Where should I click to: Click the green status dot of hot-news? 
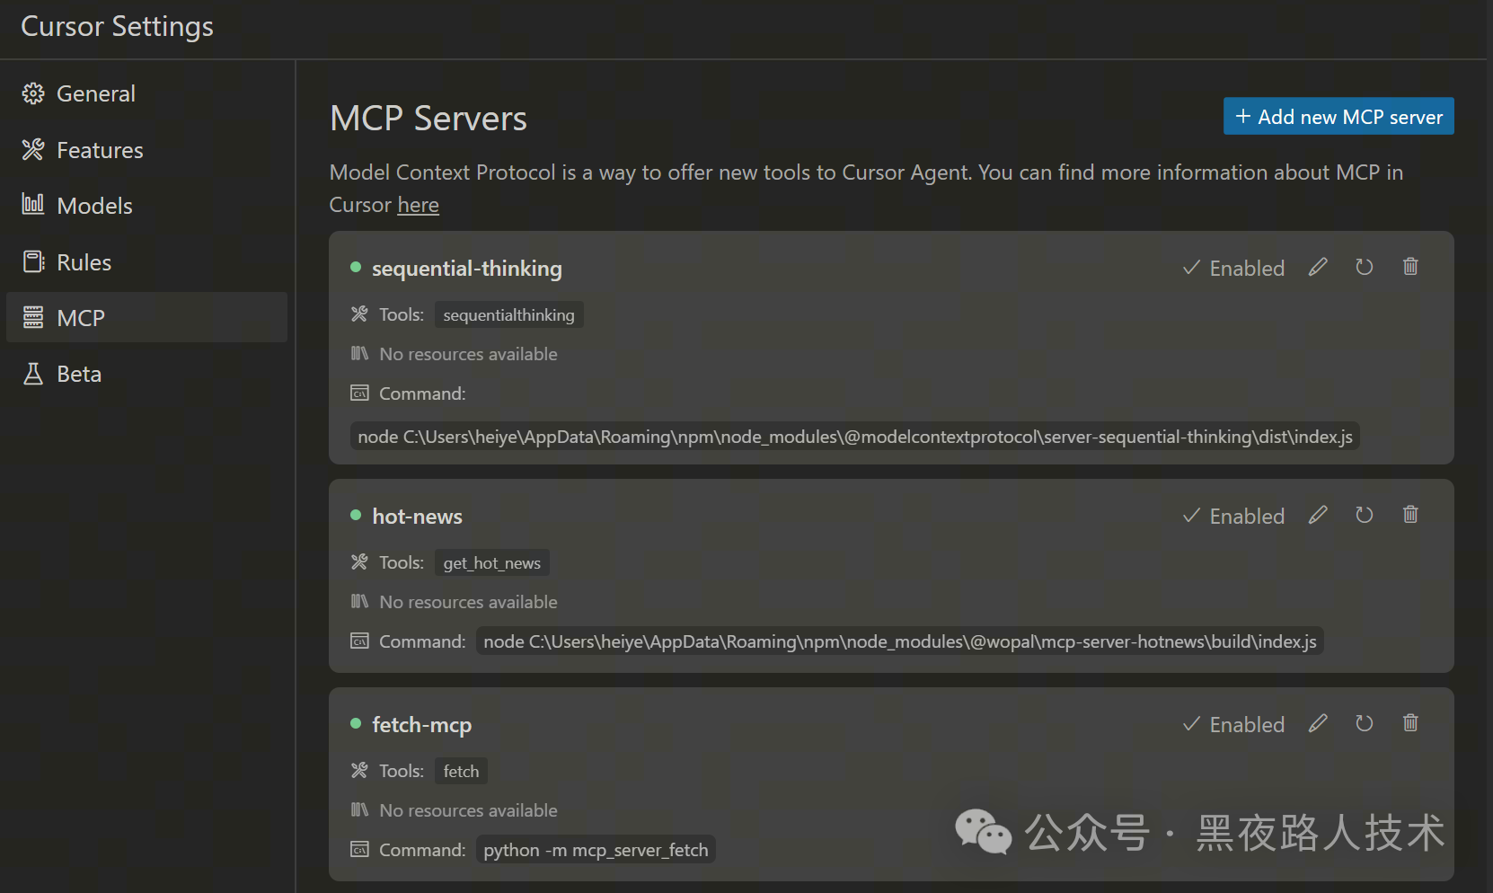[356, 515]
